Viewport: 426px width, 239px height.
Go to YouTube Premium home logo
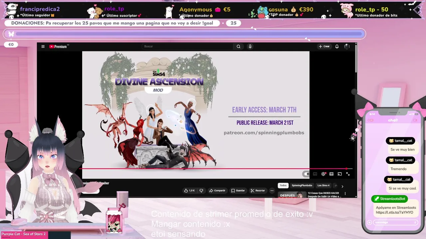[x=58, y=46]
